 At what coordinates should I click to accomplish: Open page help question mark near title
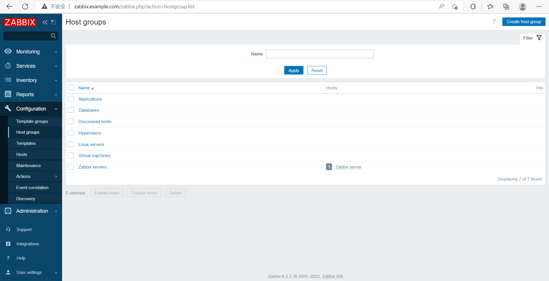(494, 22)
